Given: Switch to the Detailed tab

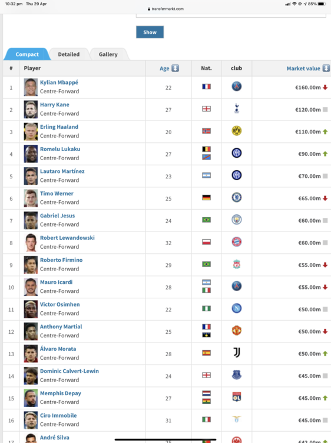Looking at the screenshot, I should (x=69, y=54).
